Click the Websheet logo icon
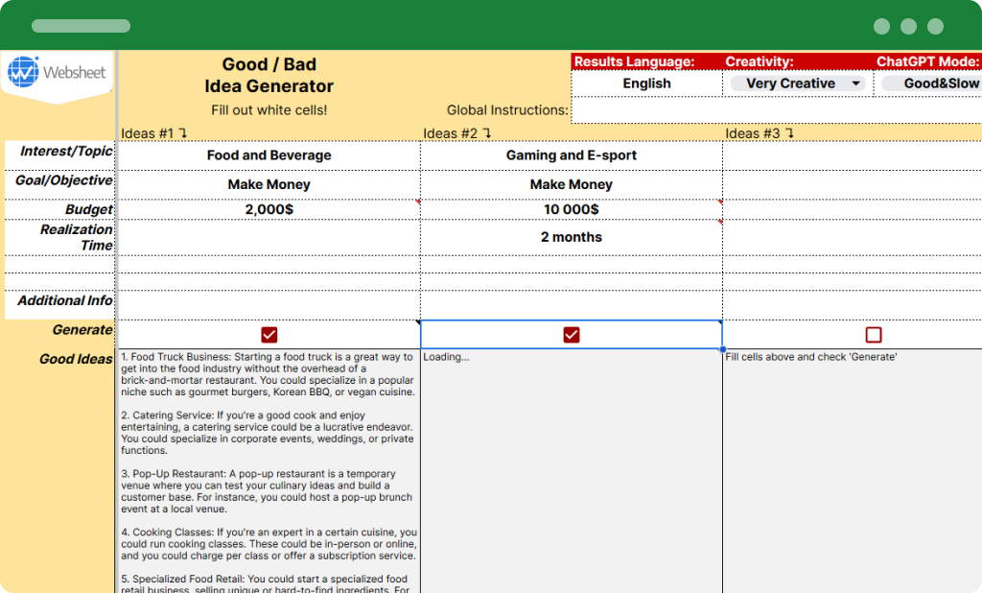This screenshot has height=593, width=982. point(23,72)
